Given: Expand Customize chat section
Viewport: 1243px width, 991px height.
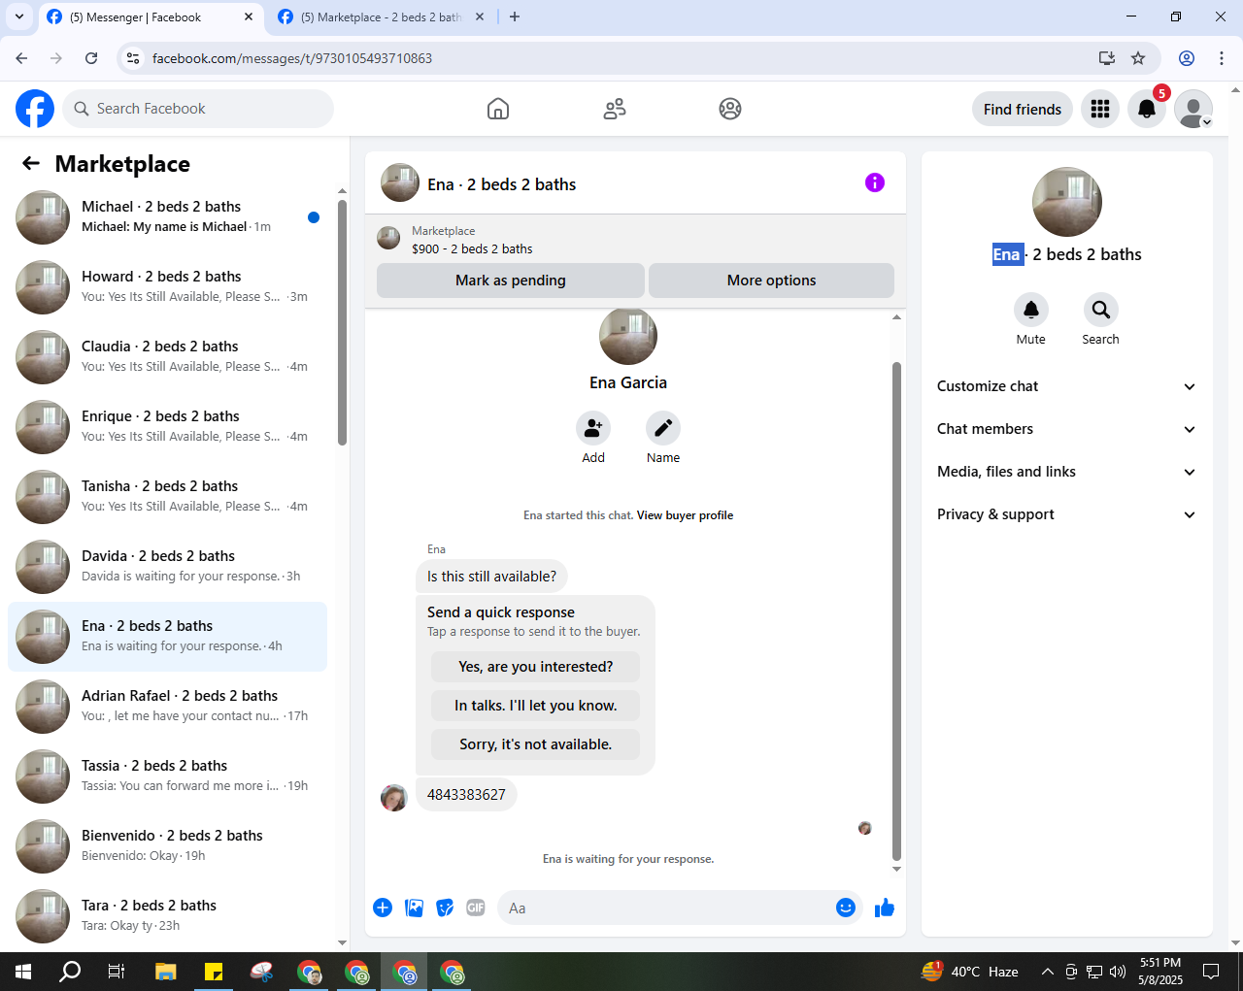Looking at the screenshot, I should point(1066,386).
